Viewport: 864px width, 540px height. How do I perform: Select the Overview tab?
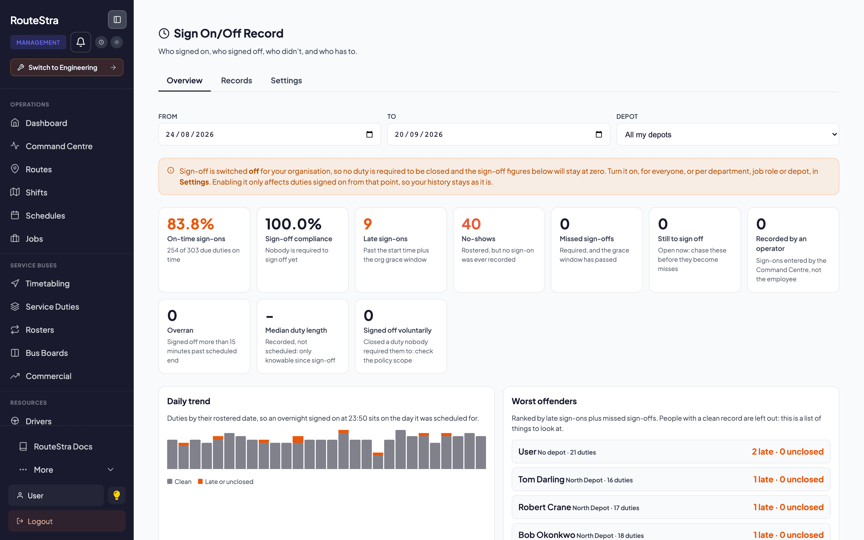185,81
